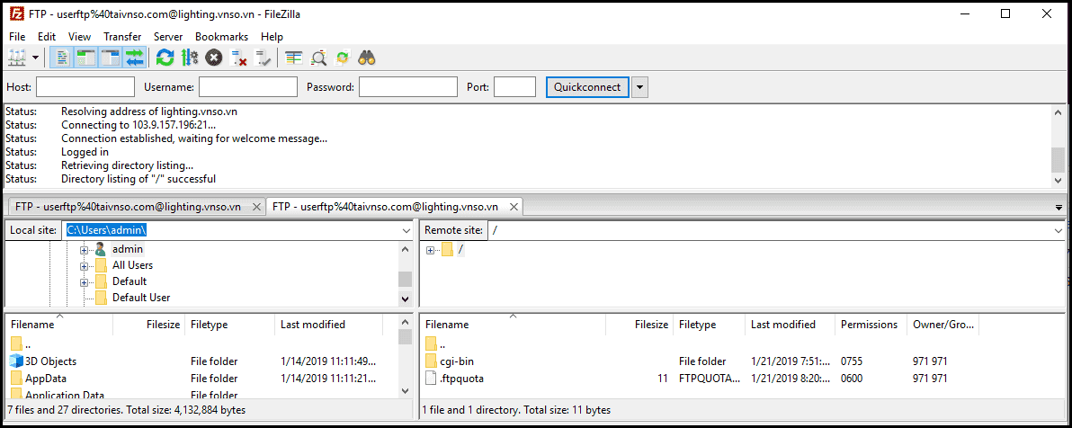The height and width of the screenshot is (428, 1072).
Task: Select the admin folder in local tree
Action: point(128,249)
